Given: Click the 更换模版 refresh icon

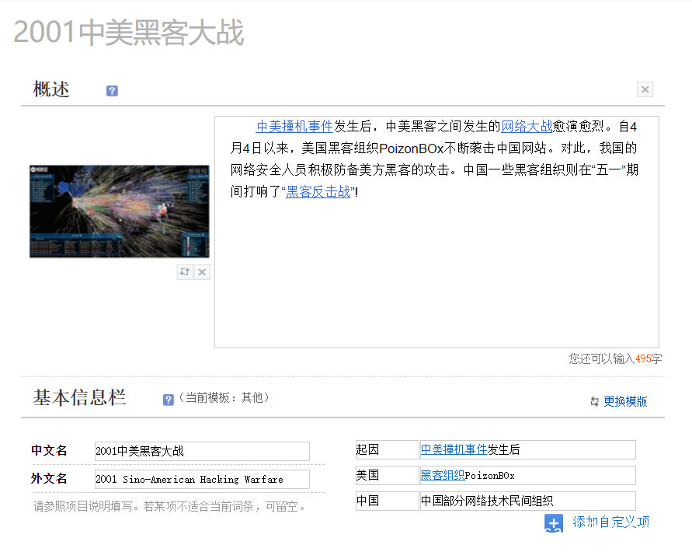Looking at the screenshot, I should coord(594,401).
